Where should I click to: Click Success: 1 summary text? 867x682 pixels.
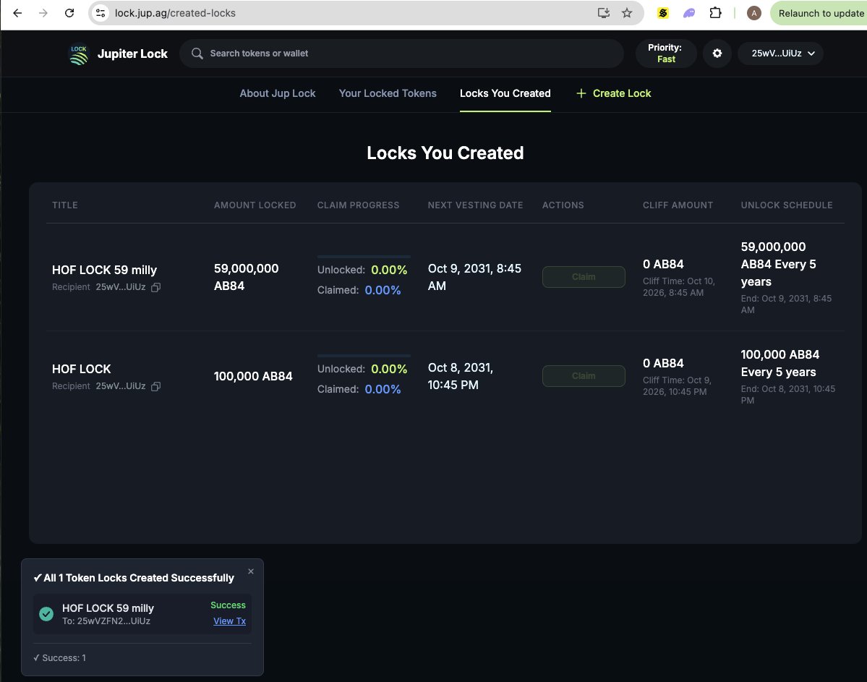(60, 657)
